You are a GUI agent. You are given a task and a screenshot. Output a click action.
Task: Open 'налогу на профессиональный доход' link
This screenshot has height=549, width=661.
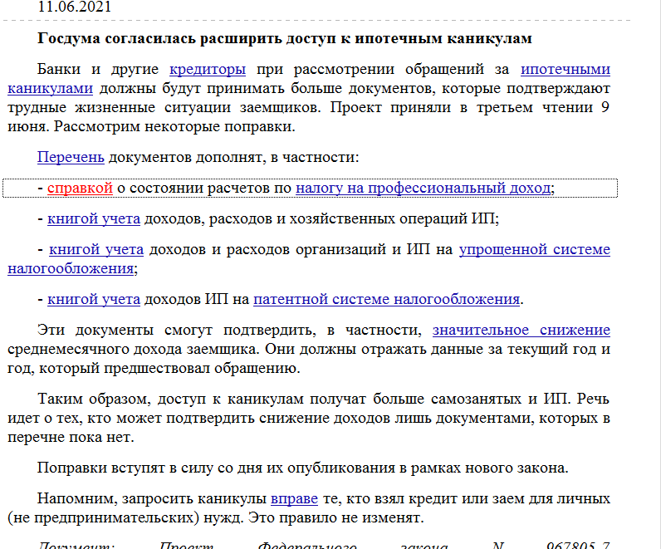tap(423, 189)
